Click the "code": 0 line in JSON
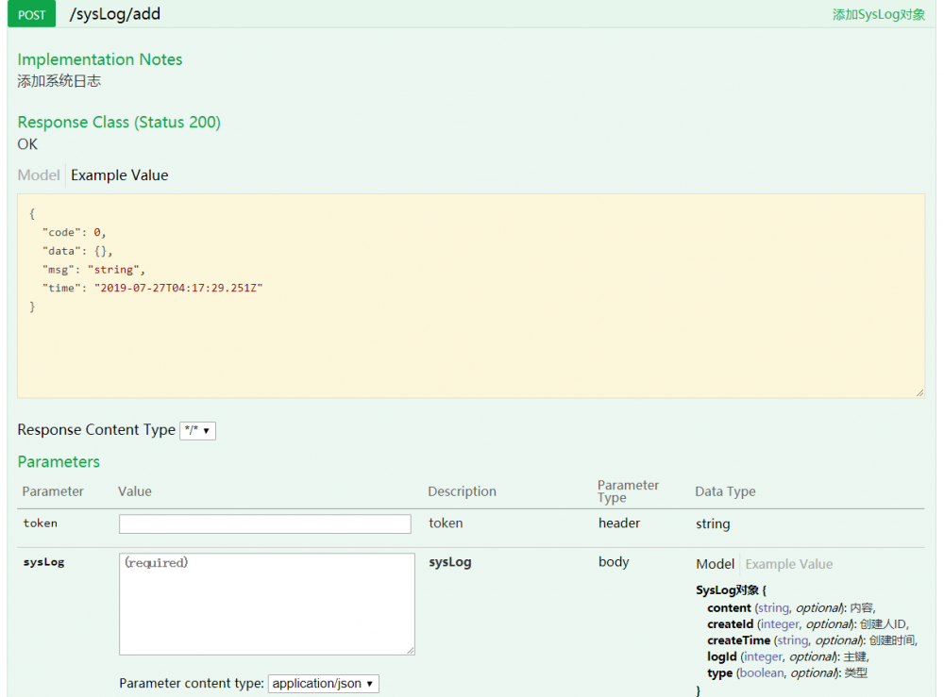The width and height of the screenshot is (944, 697). [74, 232]
